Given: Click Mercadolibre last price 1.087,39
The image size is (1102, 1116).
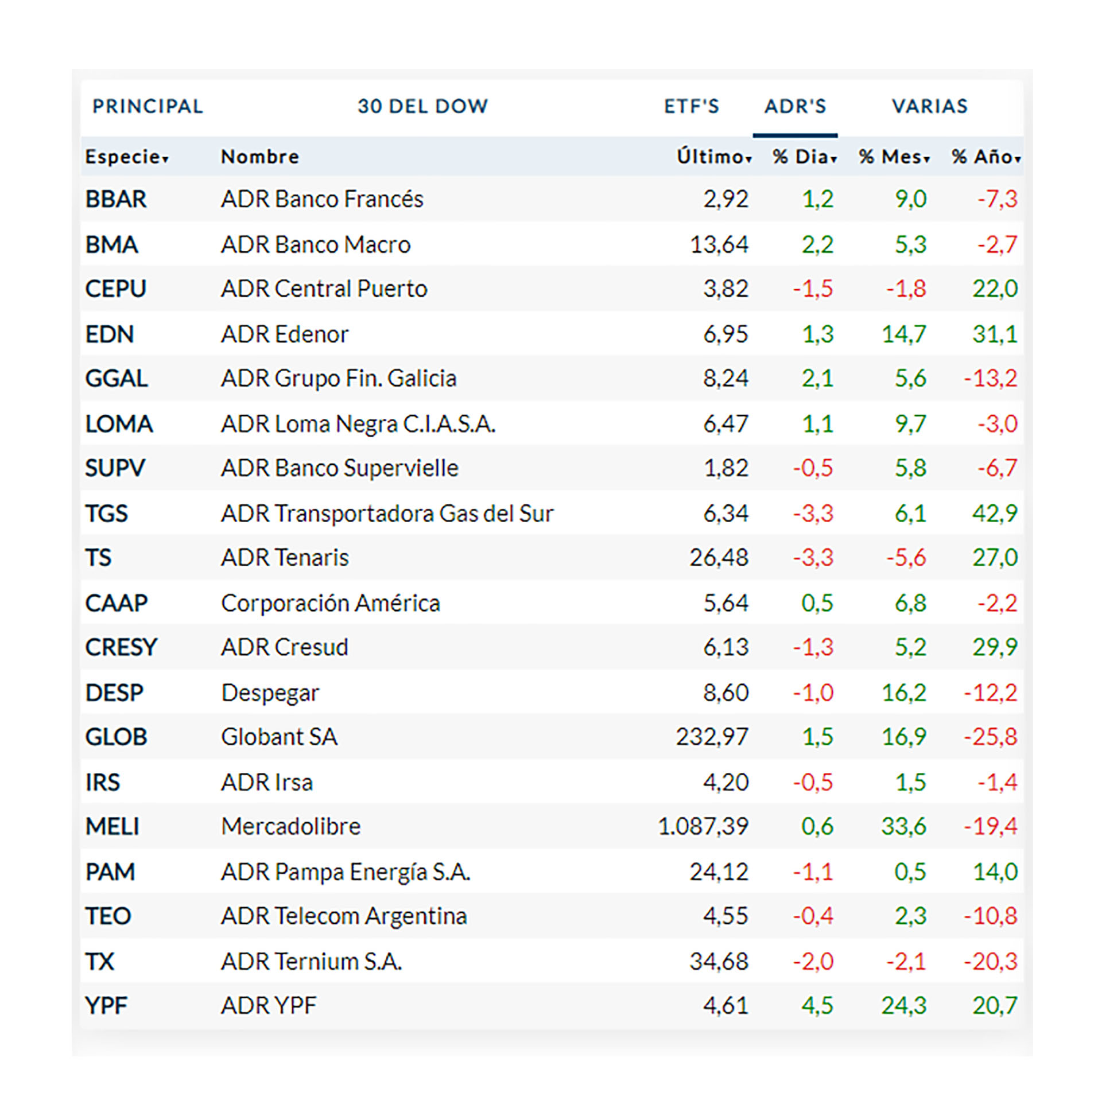Looking at the screenshot, I should tap(703, 827).
